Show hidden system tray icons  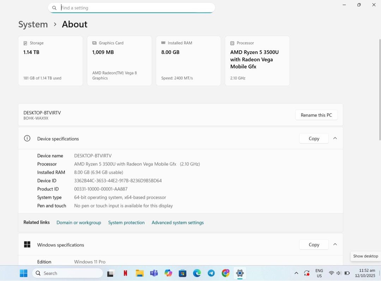pyautogui.click(x=296, y=273)
